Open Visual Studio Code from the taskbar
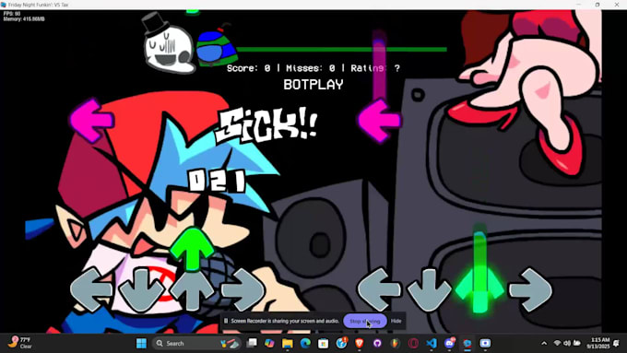Screen dimensions: 627x353 coord(432,344)
